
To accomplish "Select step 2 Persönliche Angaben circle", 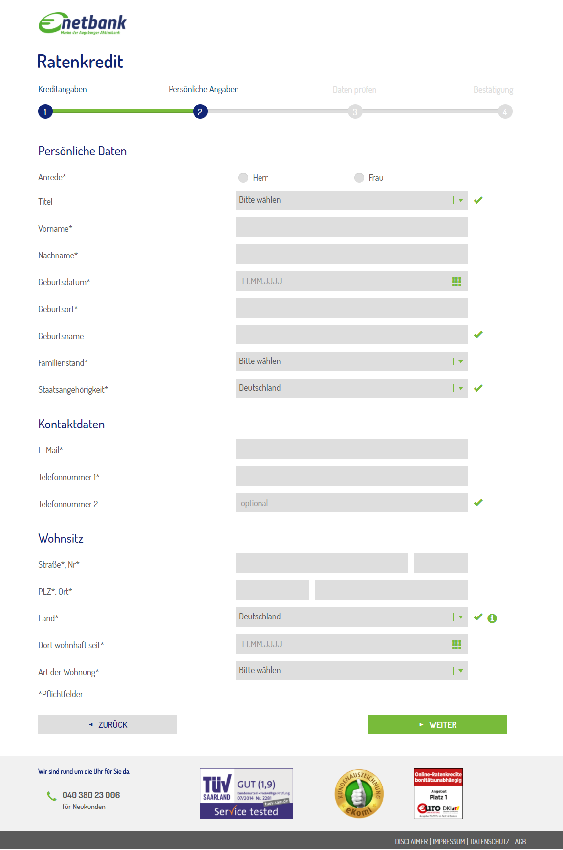I will 200,111.
